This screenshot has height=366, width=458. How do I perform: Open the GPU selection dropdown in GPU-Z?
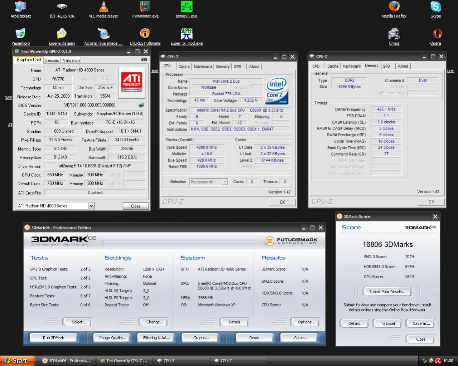tap(91, 206)
